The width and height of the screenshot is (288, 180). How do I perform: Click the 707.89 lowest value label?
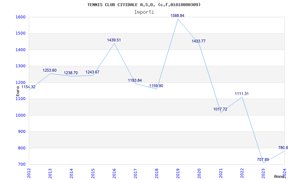click(263, 159)
